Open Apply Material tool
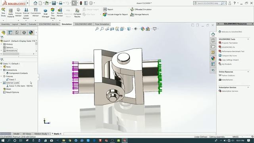254x143 pixels. click(x=11, y=13)
